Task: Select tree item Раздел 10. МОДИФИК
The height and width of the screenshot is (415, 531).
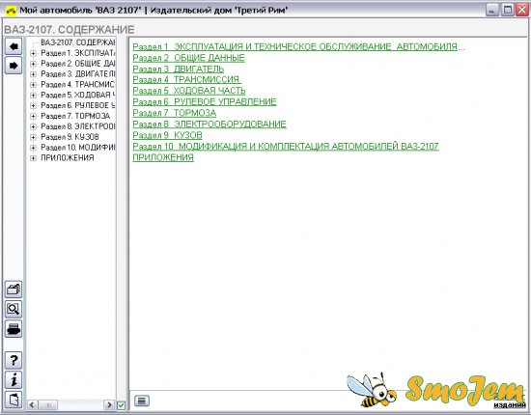Action: coord(78,148)
